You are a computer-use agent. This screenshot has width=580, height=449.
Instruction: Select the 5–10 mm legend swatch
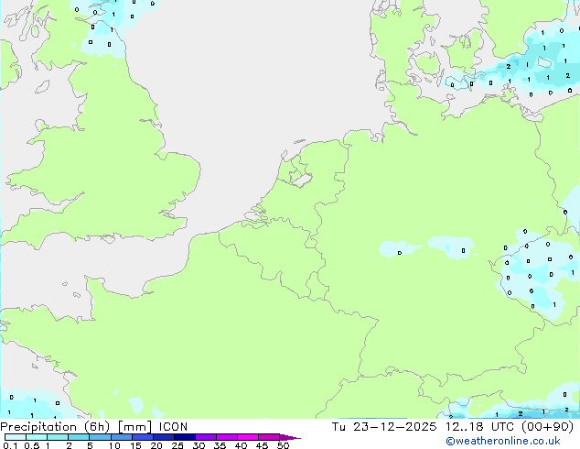click(100, 437)
